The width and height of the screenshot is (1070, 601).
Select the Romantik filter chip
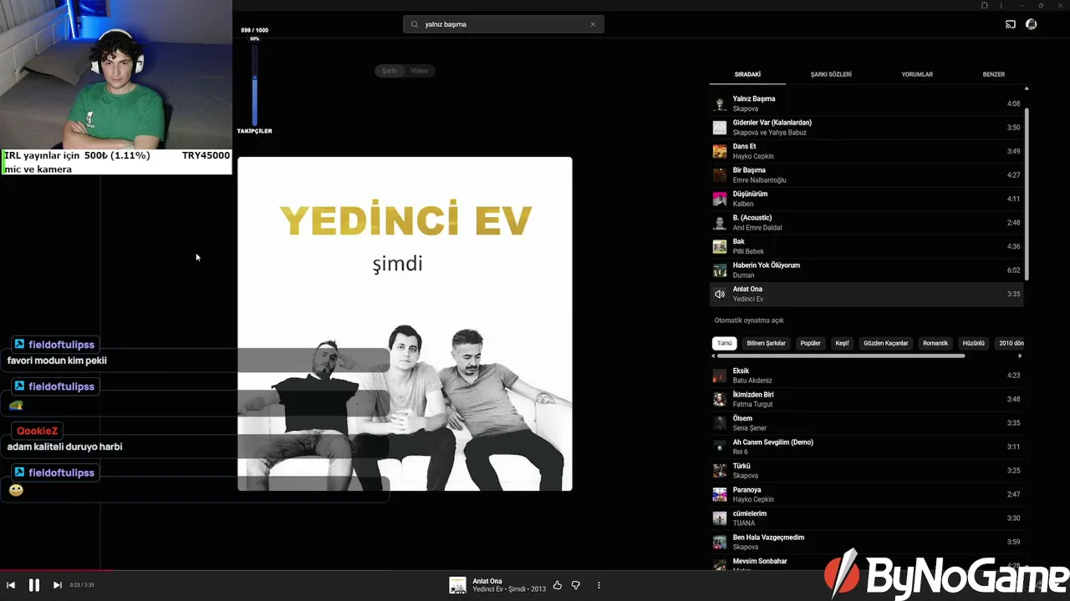click(935, 343)
